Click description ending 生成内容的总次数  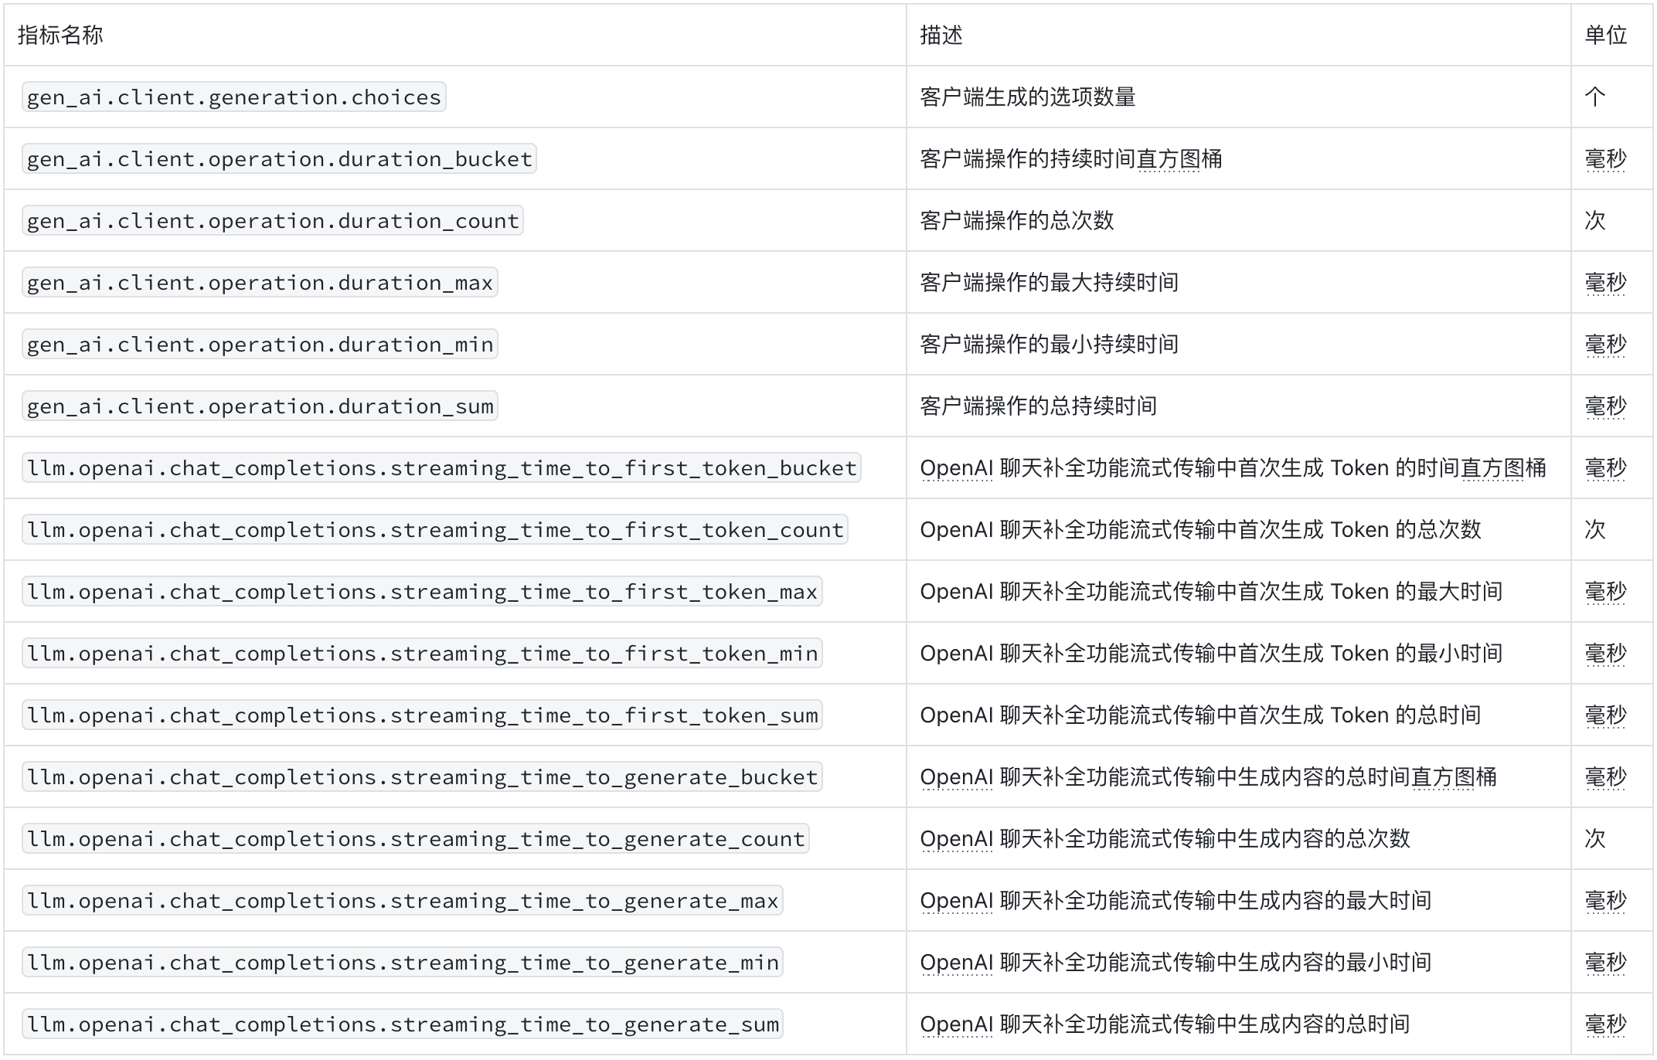pyautogui.click(x=1165, y=838)
